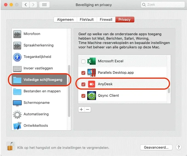This screenshot has width=187, height=156.
Task: Remove an app with the minus button
Action: [x=88, y=110]
